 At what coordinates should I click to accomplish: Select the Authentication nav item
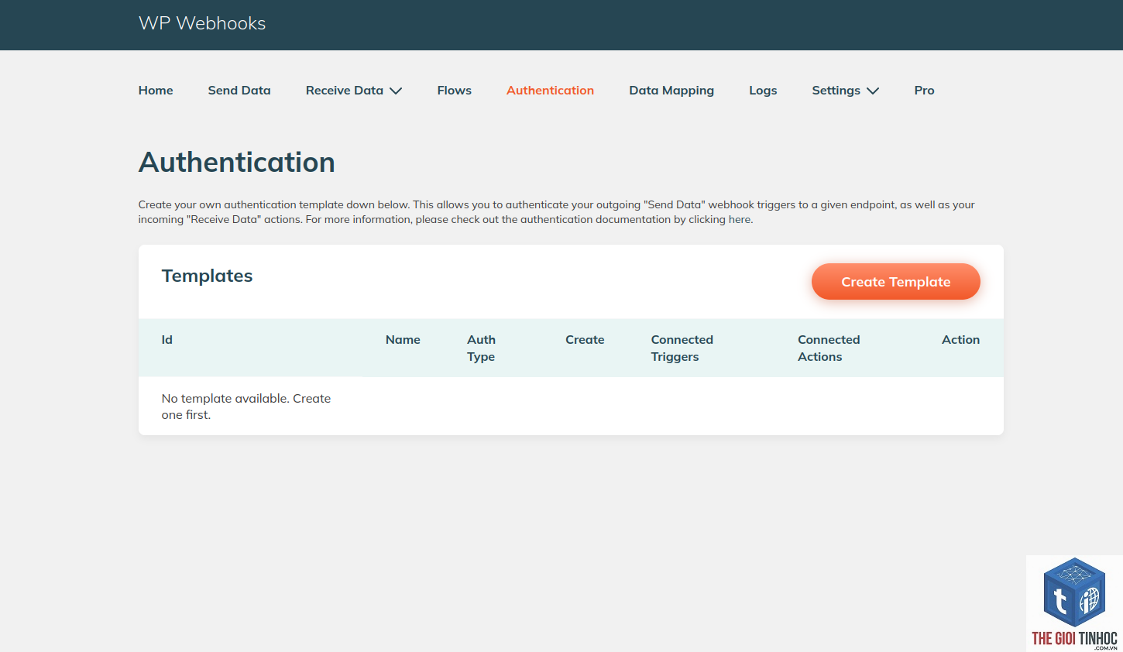tap(550, 91)
